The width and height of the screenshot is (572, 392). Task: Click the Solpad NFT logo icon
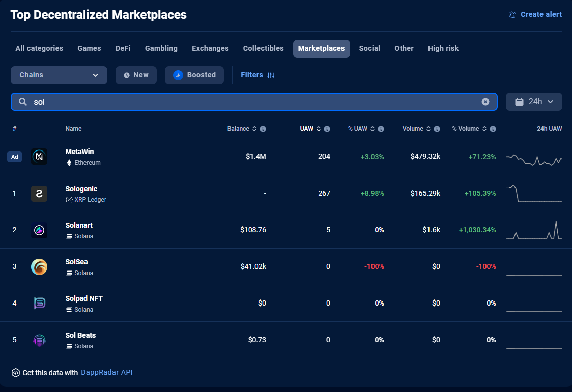tap(39, 303)
